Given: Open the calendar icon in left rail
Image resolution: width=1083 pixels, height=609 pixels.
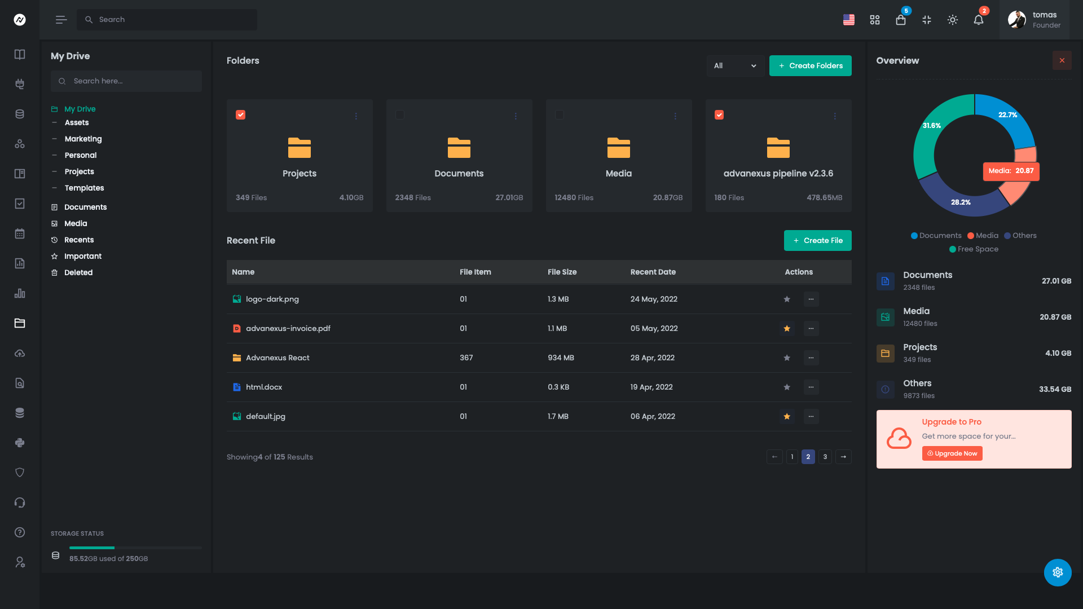Looking at the screenshot, I should [x=20, y=233].
